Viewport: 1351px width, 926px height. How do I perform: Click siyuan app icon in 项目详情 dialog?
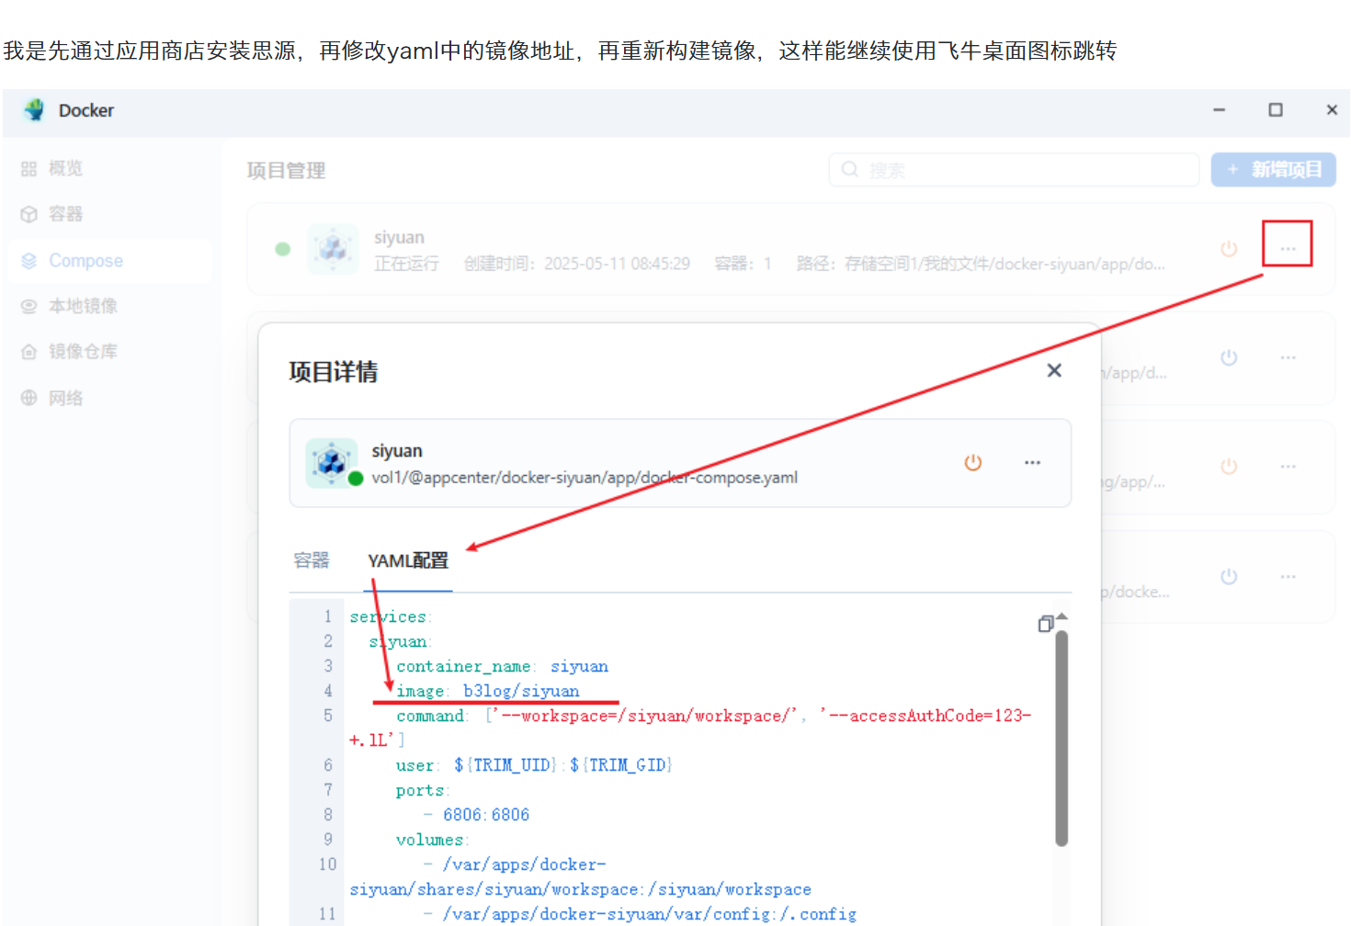pyautogui.click(x=332, y=462)
